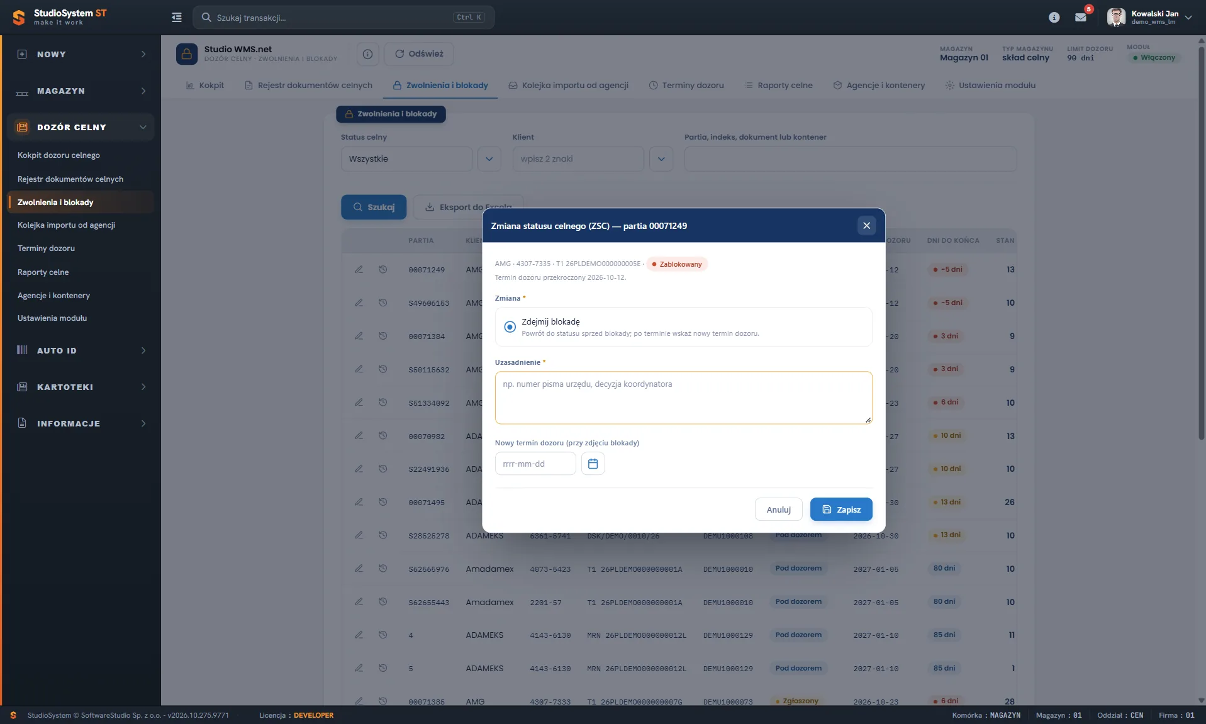This screenshot has width=1206, height=724.
Task: Click the Szukaj transakcji search field
Action: click(343, 18)
